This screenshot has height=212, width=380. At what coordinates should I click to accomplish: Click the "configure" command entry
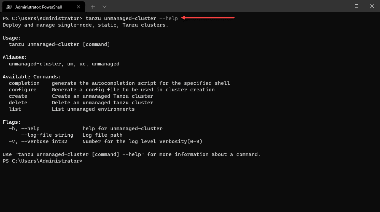[23, 90]
